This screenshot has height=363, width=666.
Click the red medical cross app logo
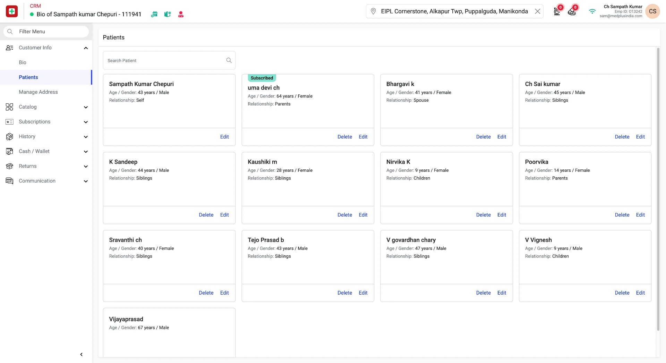12,11
